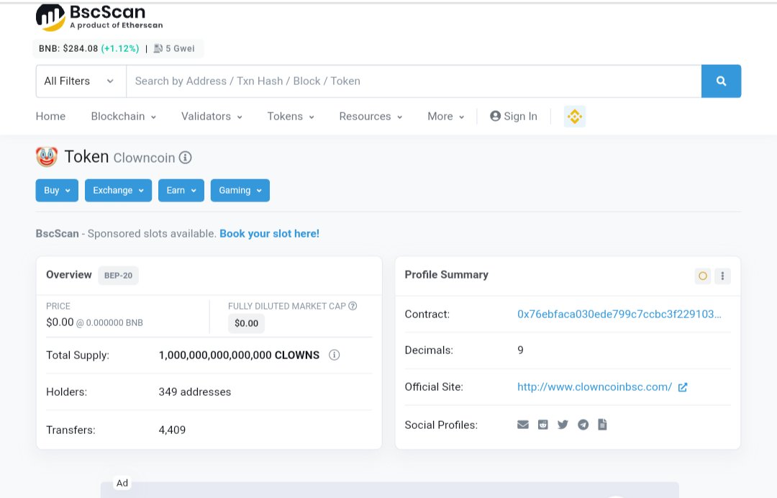Expand the Buy dropdown button
777x498 pixels.
pos(57,190)
